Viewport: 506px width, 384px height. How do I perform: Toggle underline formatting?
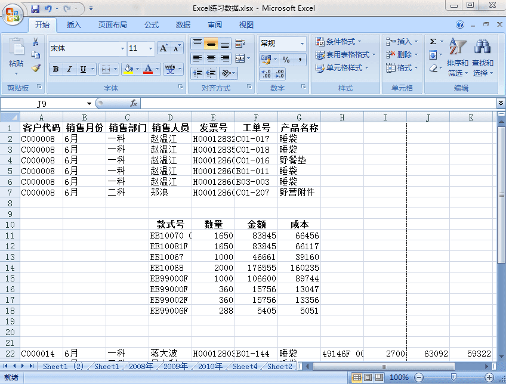point(84,69)
